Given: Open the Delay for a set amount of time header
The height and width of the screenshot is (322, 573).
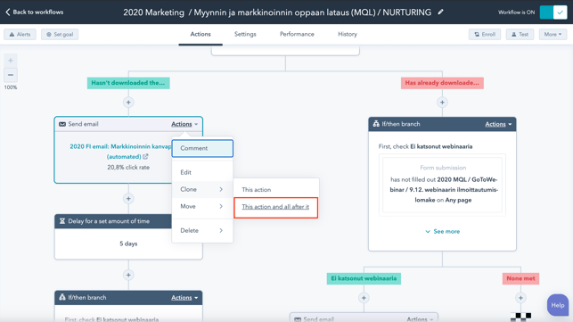Looking at the screenshot, I should pos(113,221).
